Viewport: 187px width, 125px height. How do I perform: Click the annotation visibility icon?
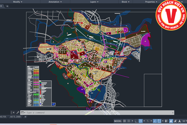[170, 121]
